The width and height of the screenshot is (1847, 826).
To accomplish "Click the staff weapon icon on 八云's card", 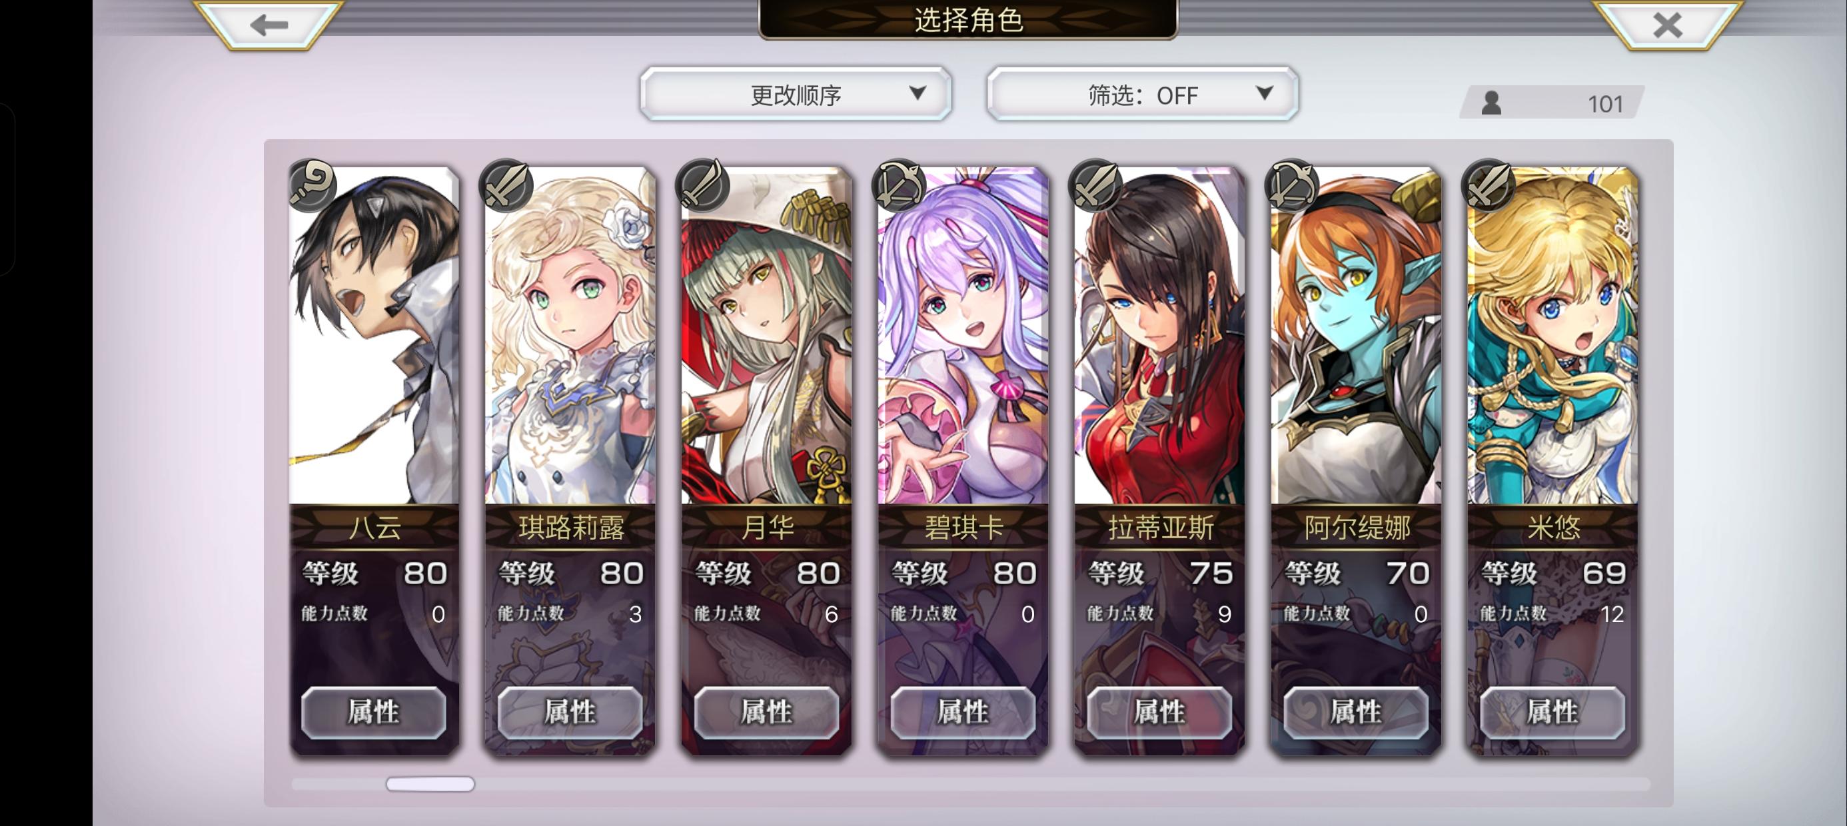I will point(312,185).
